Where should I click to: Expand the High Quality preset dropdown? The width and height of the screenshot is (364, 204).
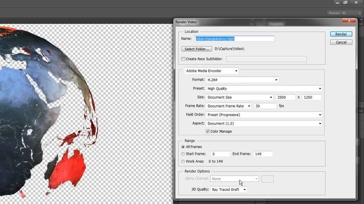click(264, 88)
